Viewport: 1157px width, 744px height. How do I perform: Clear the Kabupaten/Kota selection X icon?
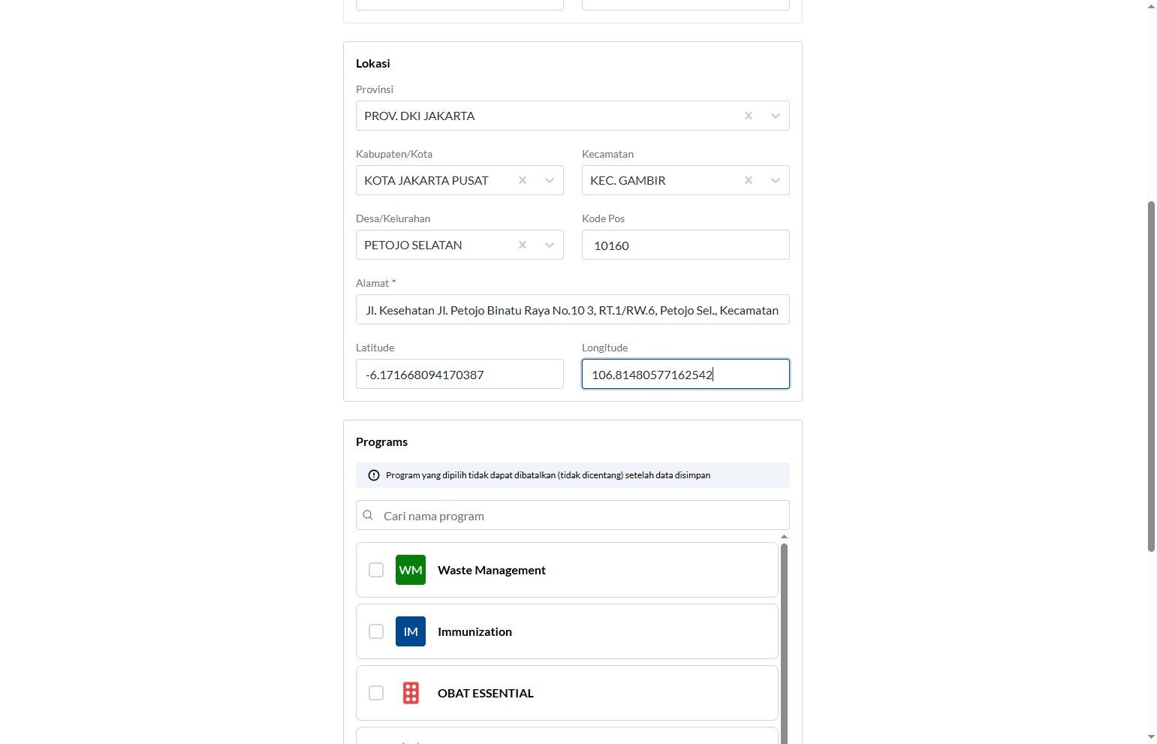523,180
